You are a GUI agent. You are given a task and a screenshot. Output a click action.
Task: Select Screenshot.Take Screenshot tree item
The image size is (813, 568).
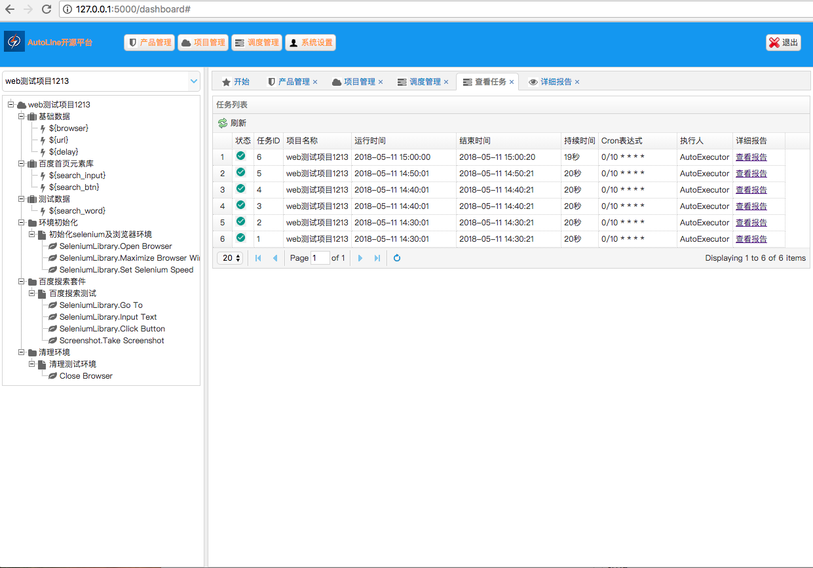pyautogui.click(x=112, y=341)
